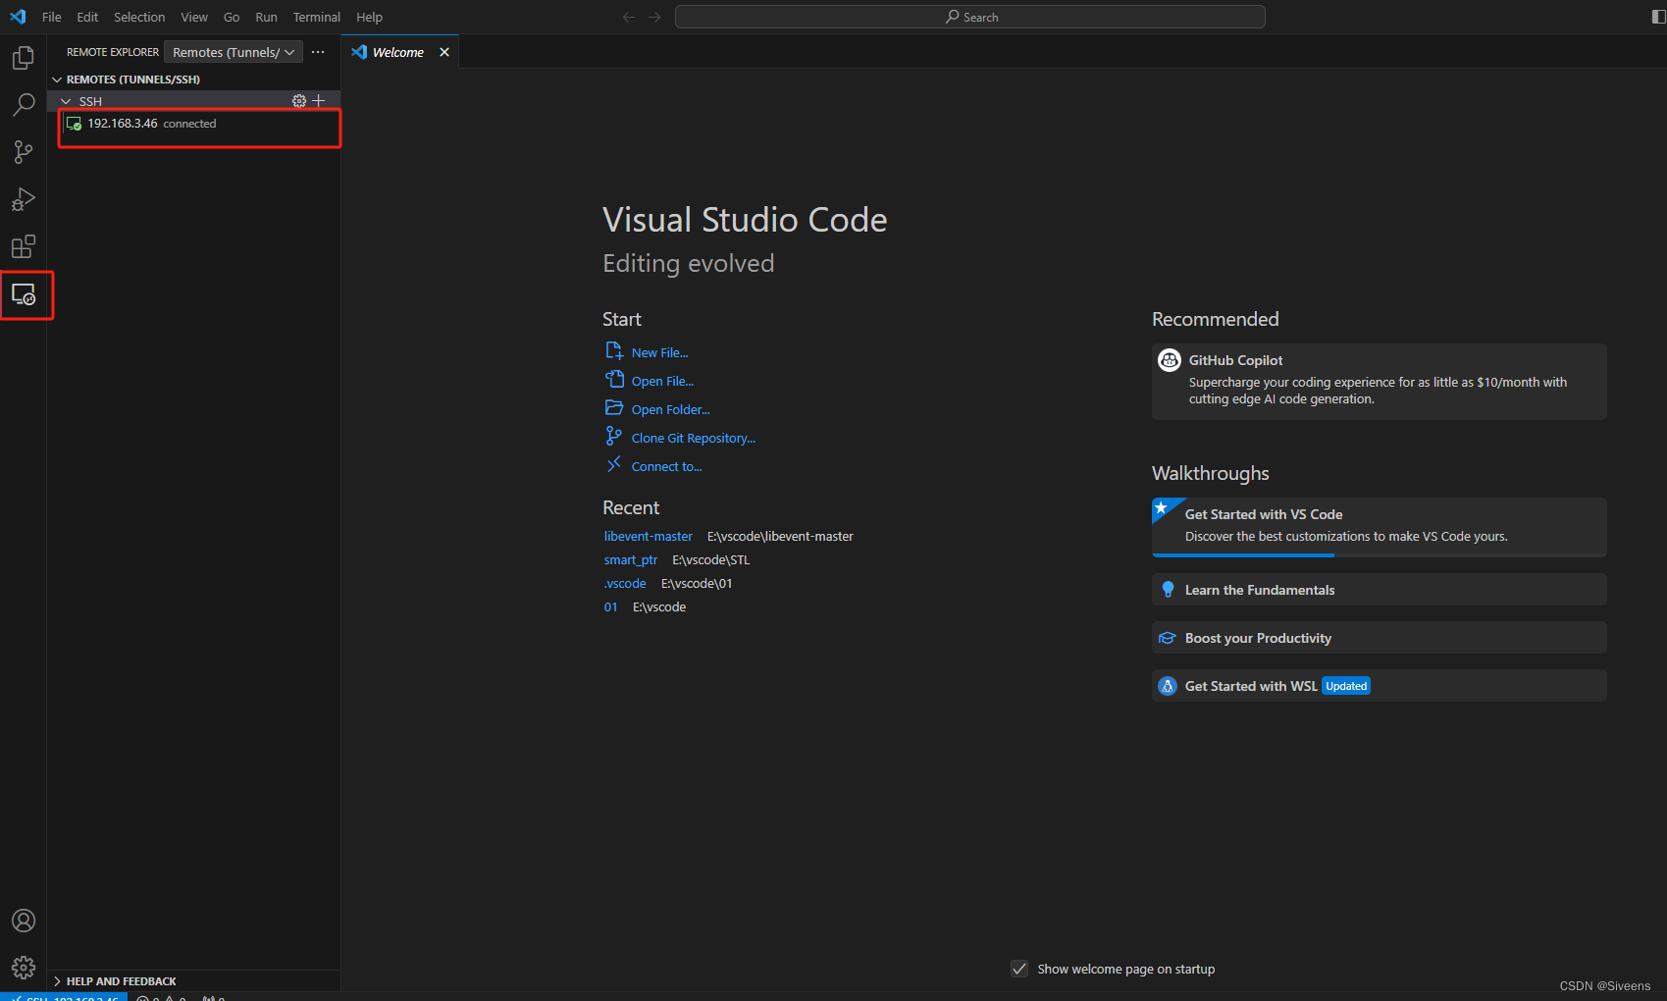The width and height of the screenshot is (1667, 1001).
Task: Open the Manage gear icon in activity bar
Action: (23, 968)
